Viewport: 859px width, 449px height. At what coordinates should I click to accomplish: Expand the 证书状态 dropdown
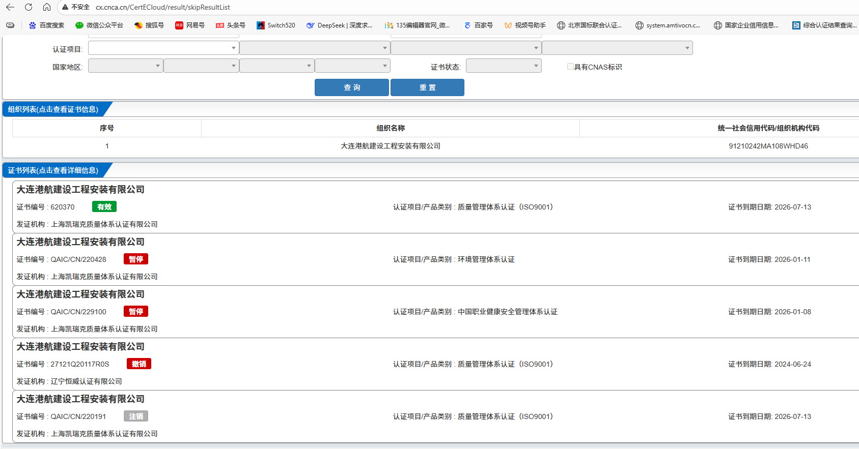click(504, 66)
